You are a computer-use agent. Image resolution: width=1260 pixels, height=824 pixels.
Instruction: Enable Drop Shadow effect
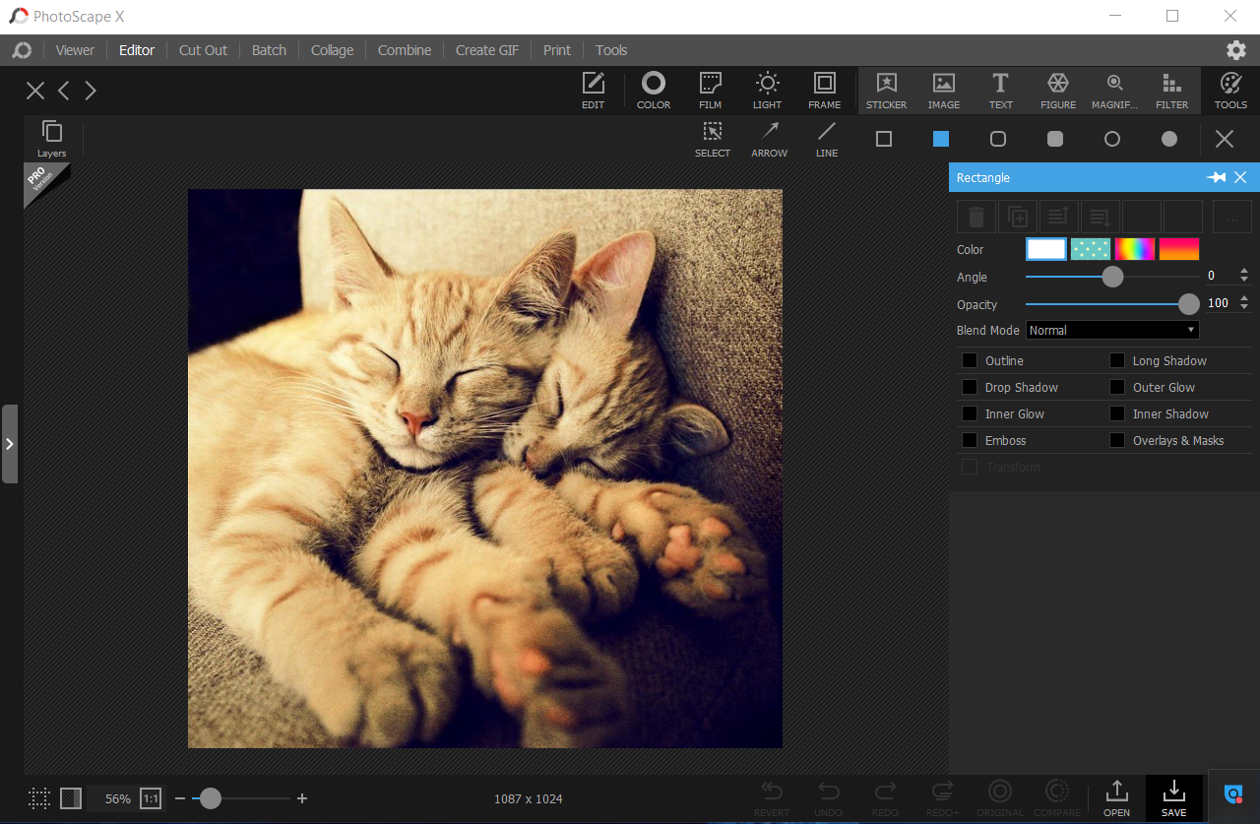[970, 388]
